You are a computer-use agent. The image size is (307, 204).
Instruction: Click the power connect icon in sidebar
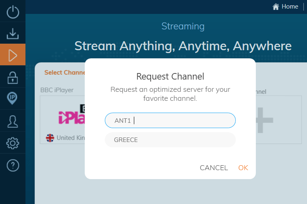tap(13, 12)
